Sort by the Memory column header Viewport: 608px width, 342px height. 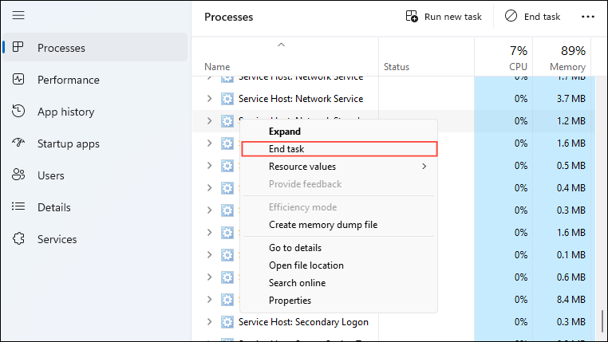point(567,58)
